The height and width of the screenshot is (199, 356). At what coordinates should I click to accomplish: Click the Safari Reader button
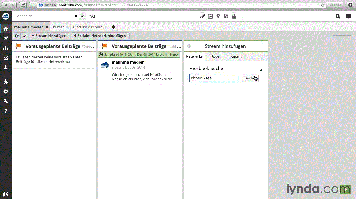coord(335,5)
